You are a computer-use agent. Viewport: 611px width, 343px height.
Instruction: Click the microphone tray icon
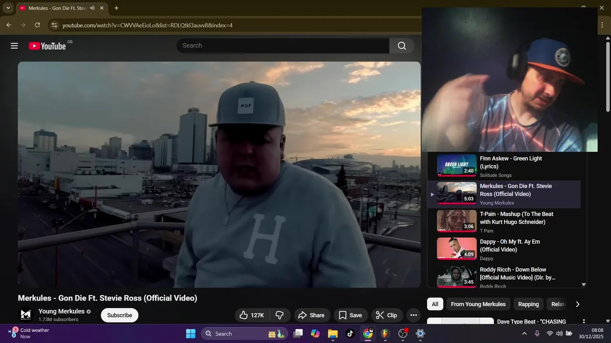click(x=537, y=333)
